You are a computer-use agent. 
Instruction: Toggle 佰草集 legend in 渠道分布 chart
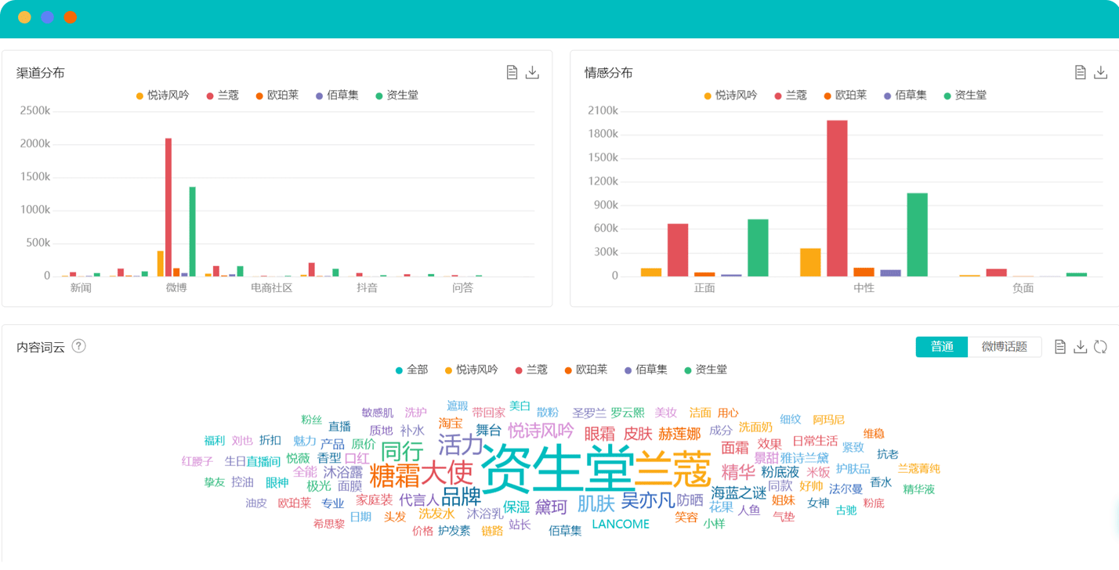coord(337,96)
